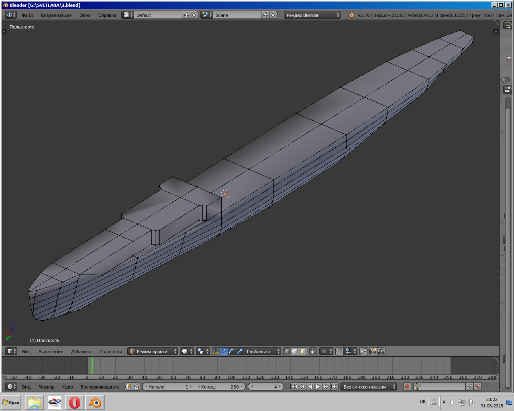Click the translate manipulator arrow icon

224,351
